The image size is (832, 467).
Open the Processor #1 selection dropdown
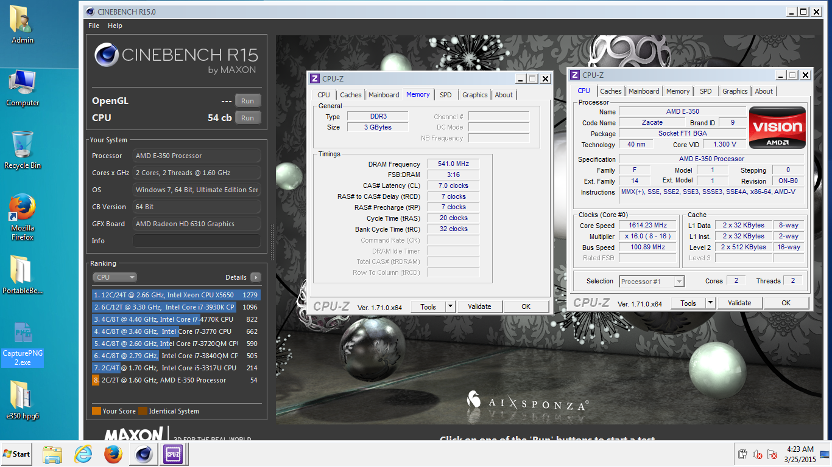tap(652, 282)
